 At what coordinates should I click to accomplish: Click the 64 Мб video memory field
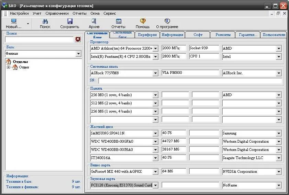point(174,171)
